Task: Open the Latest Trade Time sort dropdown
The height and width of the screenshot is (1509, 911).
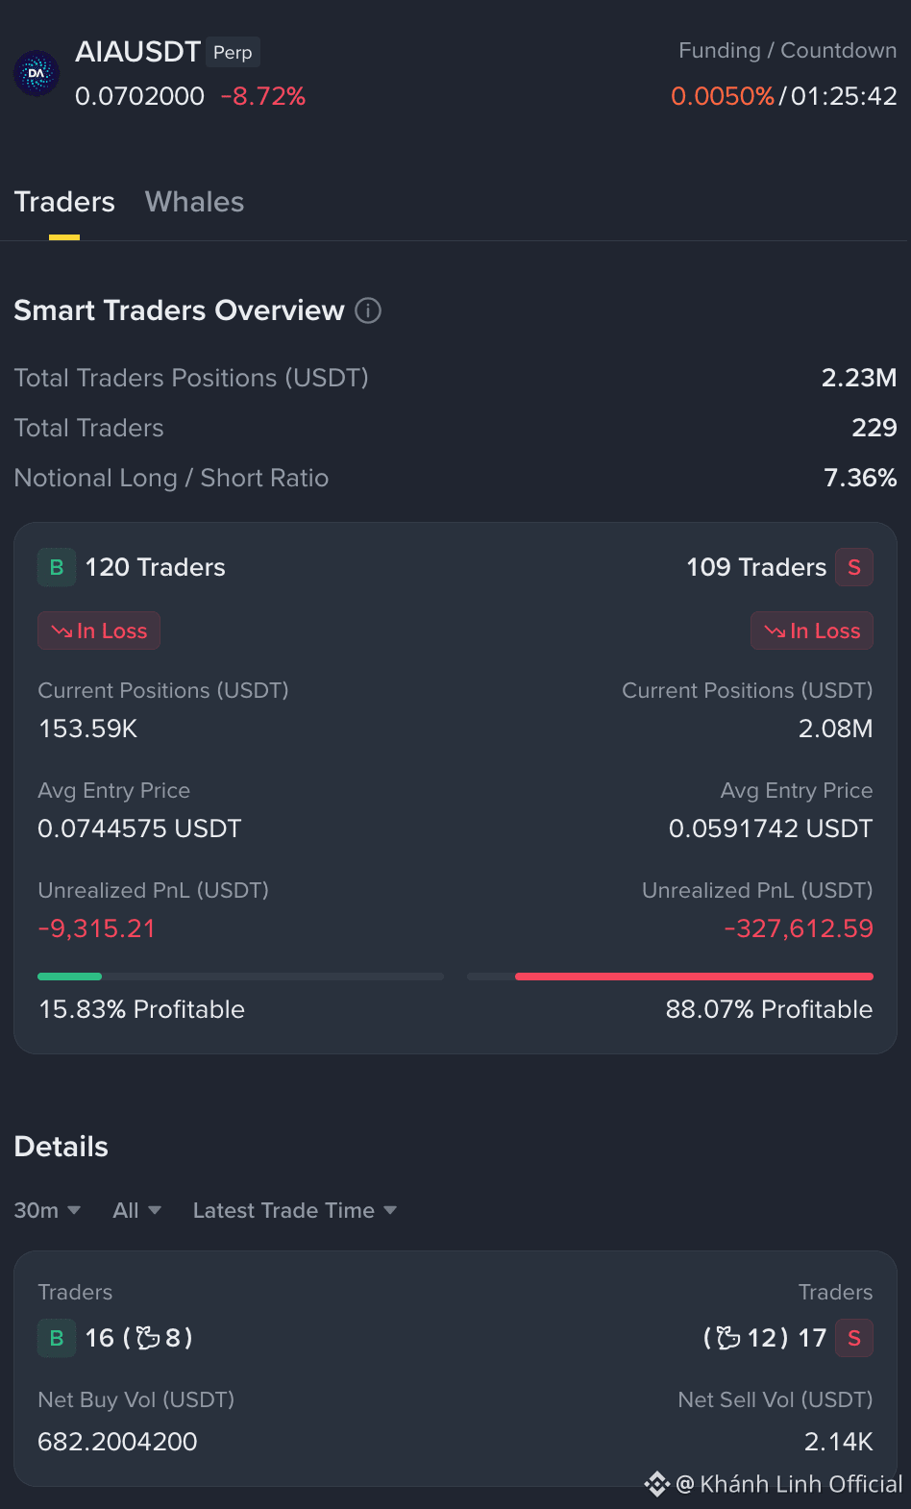Action: 295,1210
